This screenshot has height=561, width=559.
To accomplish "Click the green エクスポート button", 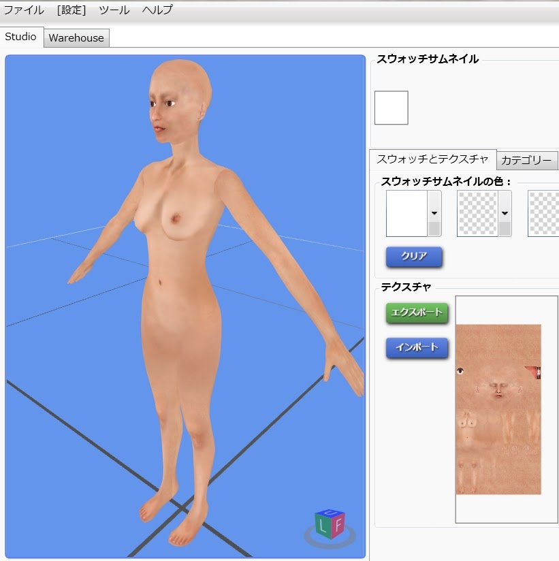I will (x=417, y=313).
